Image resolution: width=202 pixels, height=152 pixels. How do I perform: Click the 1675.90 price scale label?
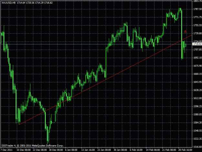tap(197, 66)
